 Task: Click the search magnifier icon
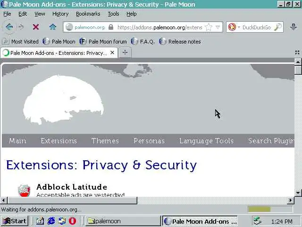point(278,27)
